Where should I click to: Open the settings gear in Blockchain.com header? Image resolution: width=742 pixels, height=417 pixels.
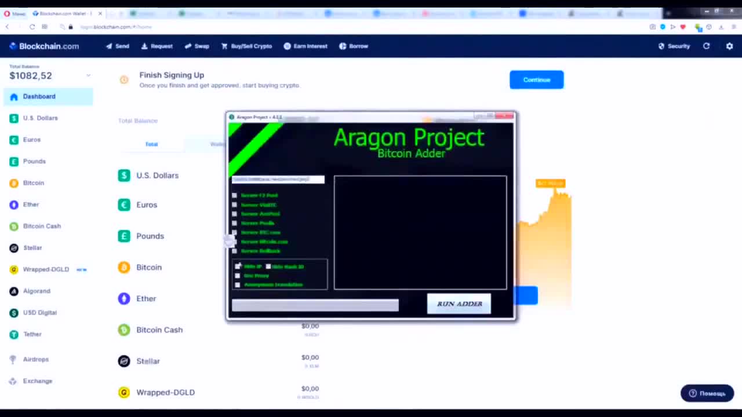pos(729,46)
